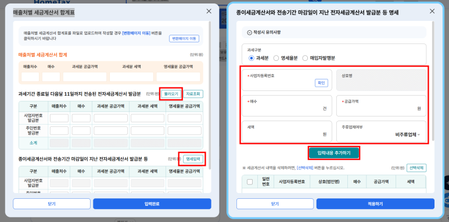Open 명세입력 for paper tax invoices

tap(193, 159)
